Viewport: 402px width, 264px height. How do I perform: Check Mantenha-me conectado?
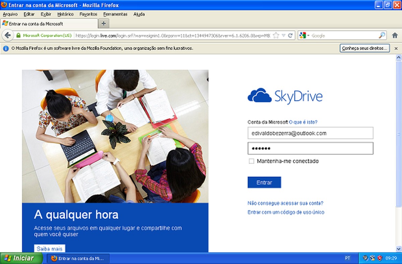click(251, 161)
